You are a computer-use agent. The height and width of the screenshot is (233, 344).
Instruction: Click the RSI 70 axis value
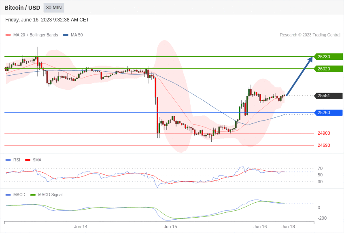tap(320, 169)
